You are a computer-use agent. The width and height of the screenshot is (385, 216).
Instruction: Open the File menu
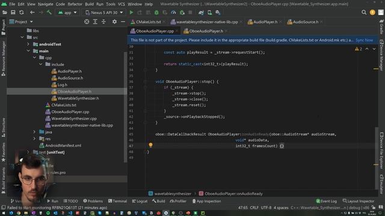click(12, 4)
